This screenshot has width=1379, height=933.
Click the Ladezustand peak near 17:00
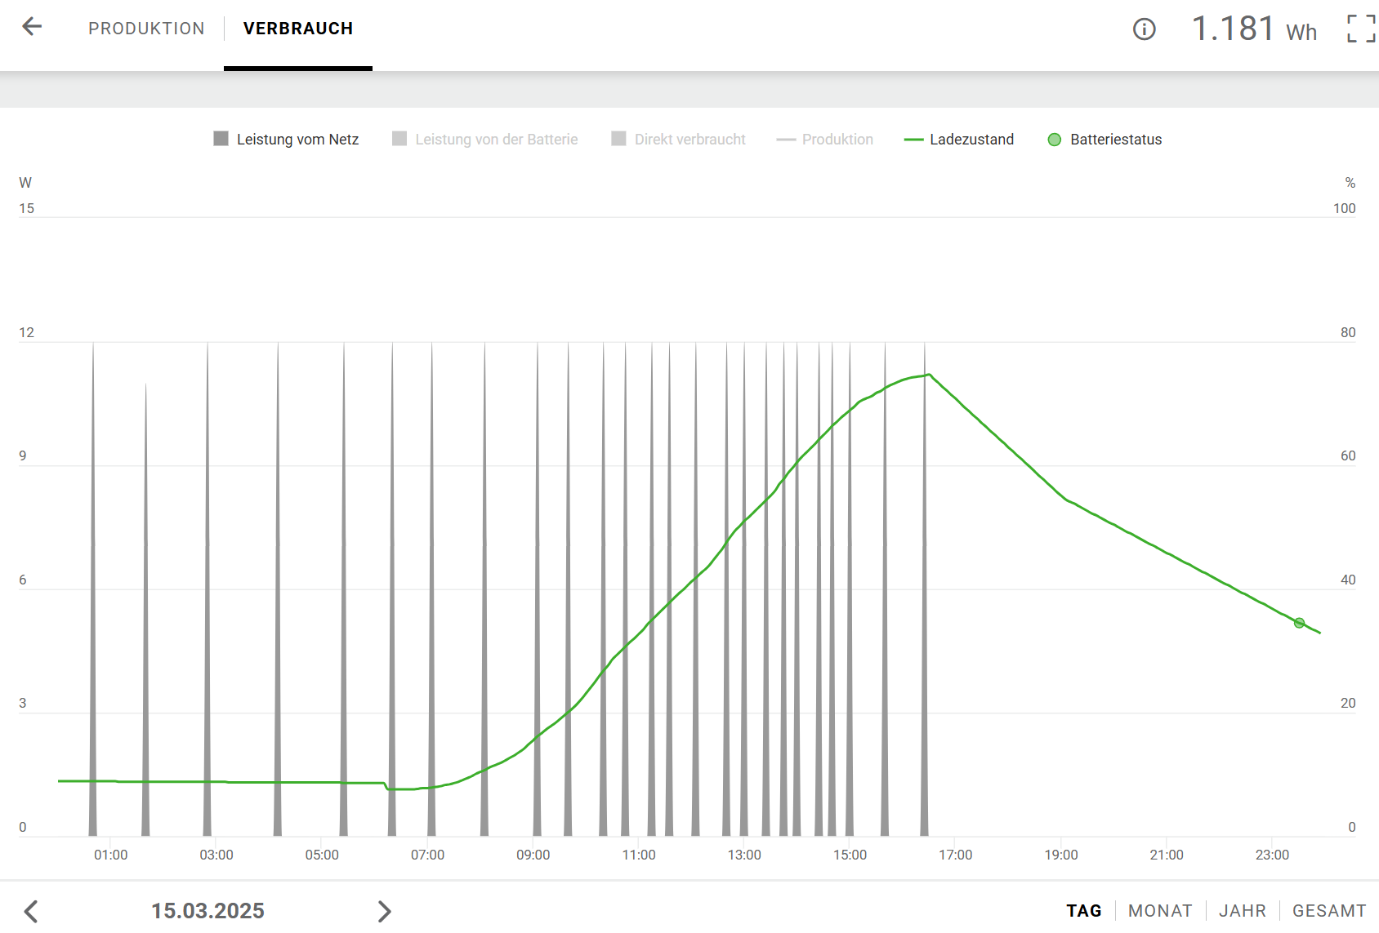tap(929, 375)
